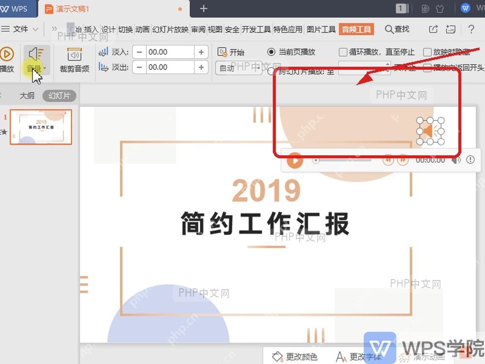Image resolution: width=485 pixels, height=364 pixels.
Task: Switch to the 图片工具 tab
Action: pos(321,30)
